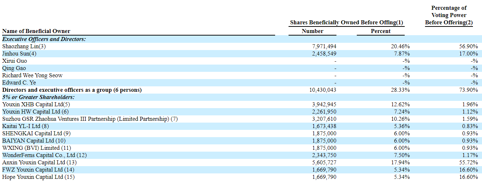Select the '5% or Greater Shareholders:' heading

tap(38, 97)
